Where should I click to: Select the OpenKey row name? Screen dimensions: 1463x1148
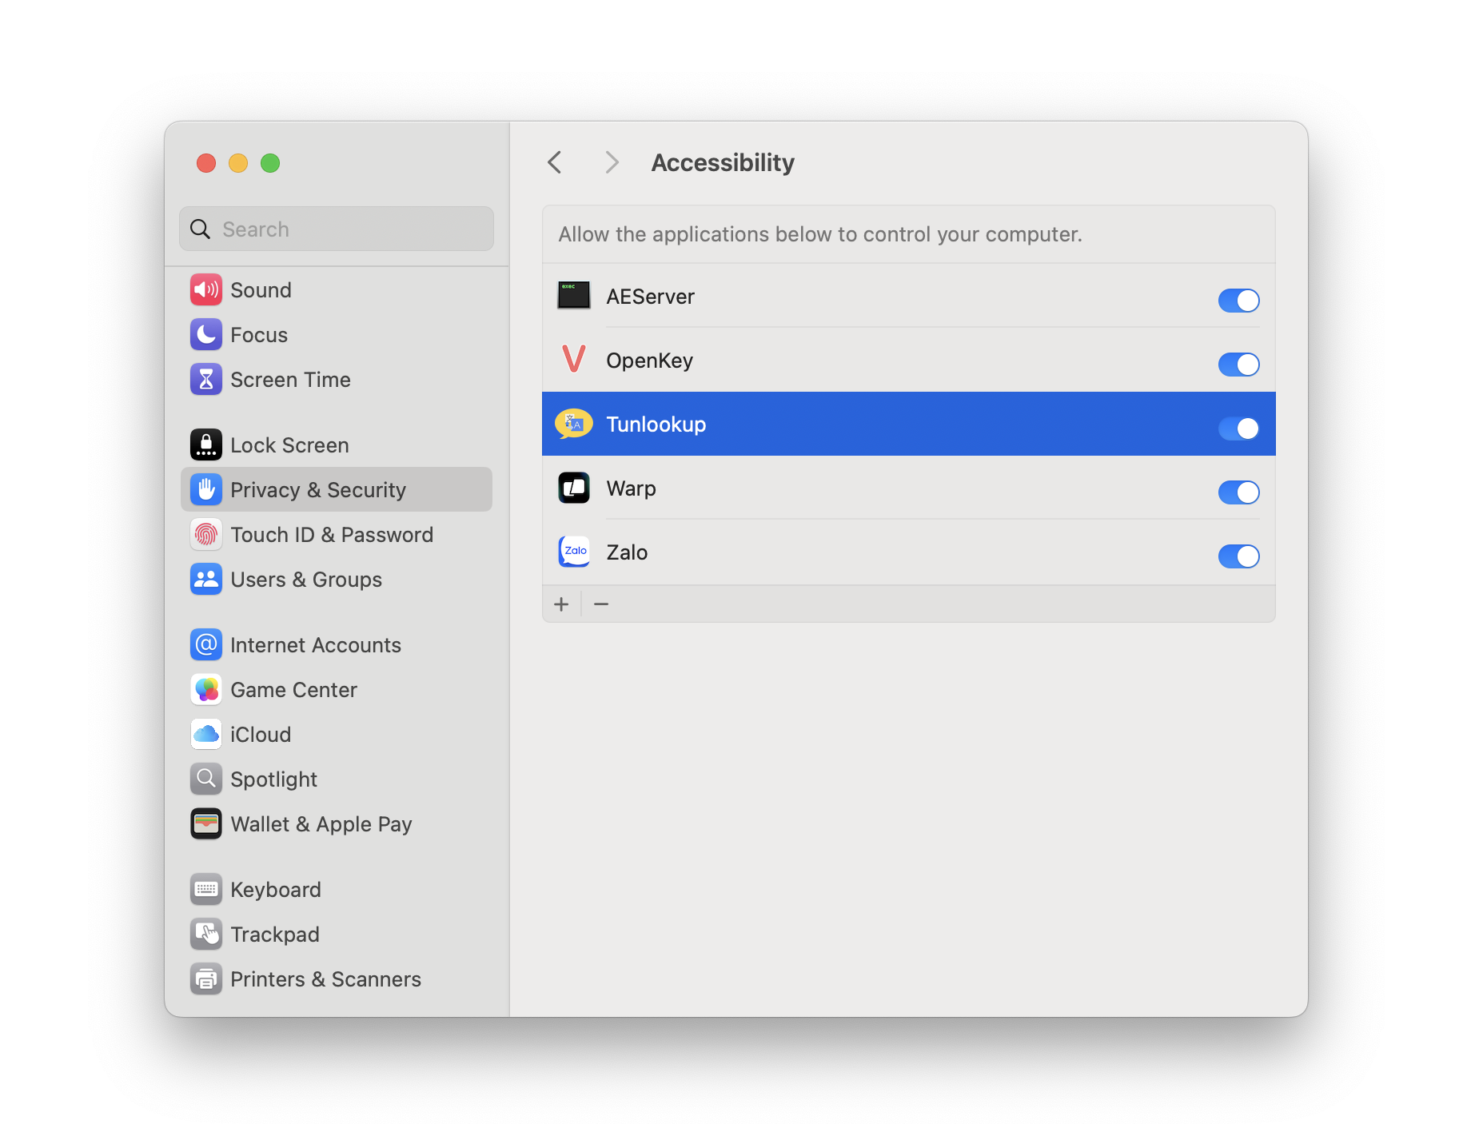(x=649, y=361)
